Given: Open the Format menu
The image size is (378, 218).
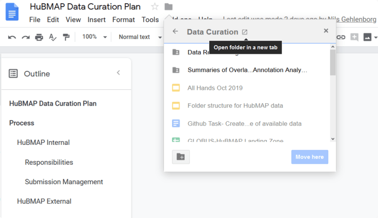Looking at the screenshot, I should click(124, 19).
